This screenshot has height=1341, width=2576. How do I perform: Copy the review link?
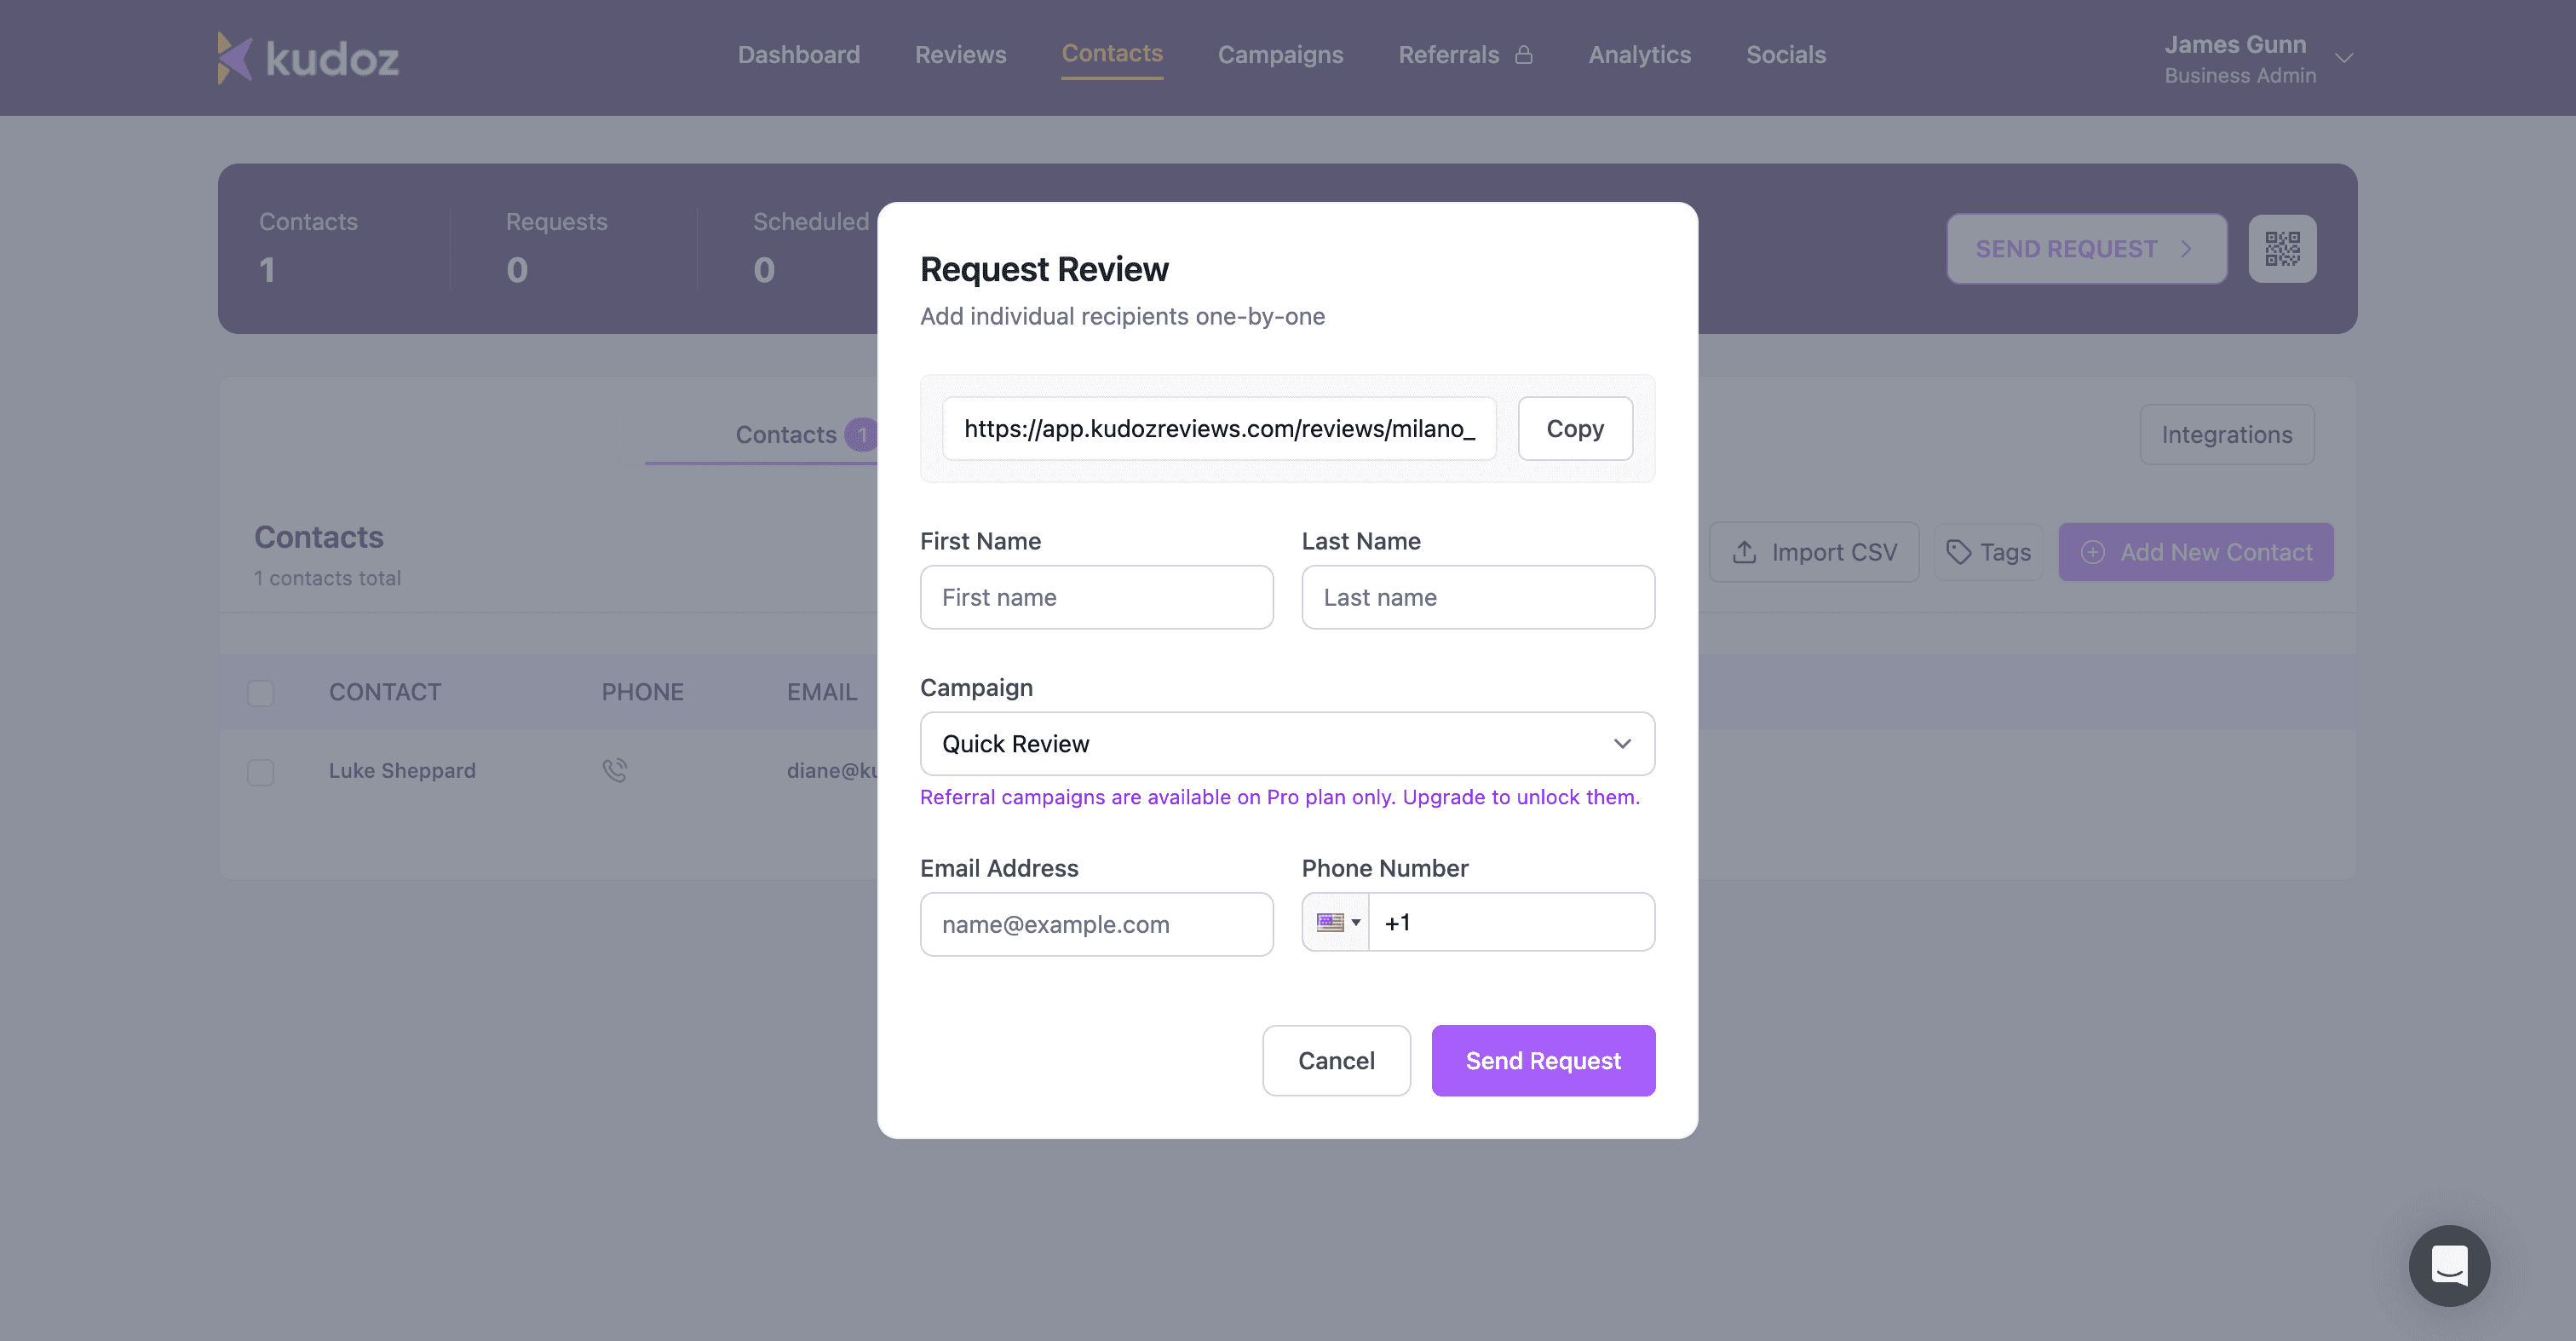1574,428
